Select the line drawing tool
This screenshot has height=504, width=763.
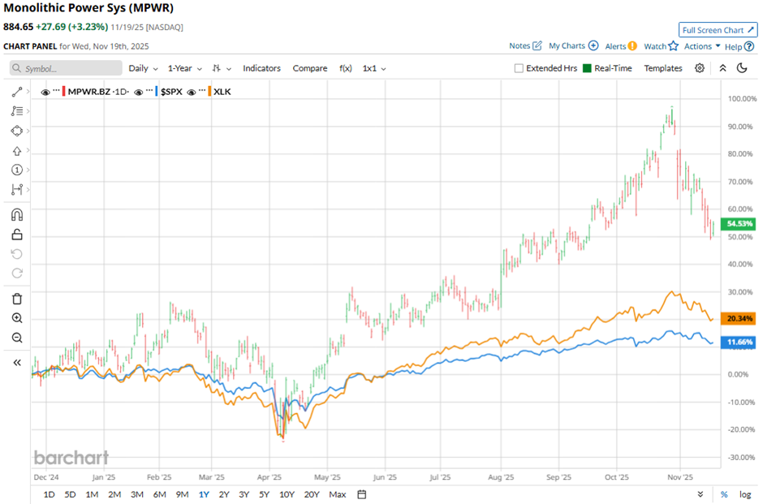click(17, 93)
